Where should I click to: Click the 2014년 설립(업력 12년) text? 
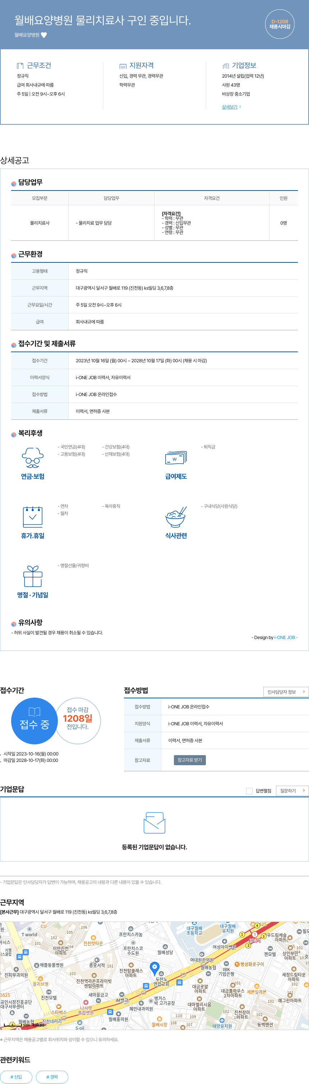243,76
